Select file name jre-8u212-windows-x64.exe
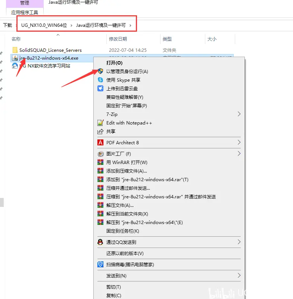Viewport: 293px width, 299px height. tap(49, 58)
